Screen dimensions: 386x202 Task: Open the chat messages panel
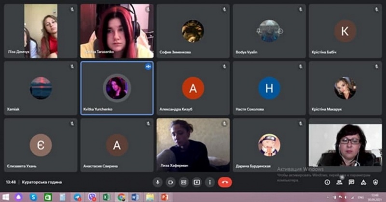click(351, 182)
